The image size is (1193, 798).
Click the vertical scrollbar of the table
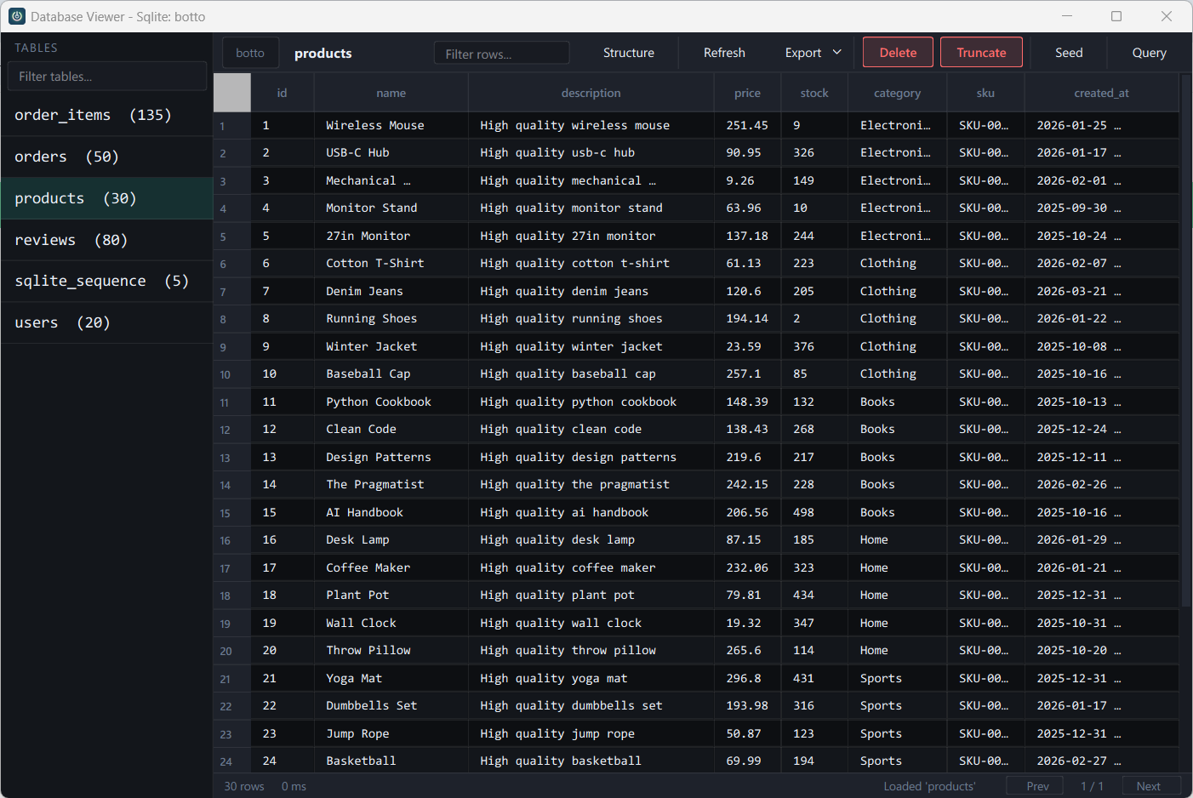(x=1186, y=340)
